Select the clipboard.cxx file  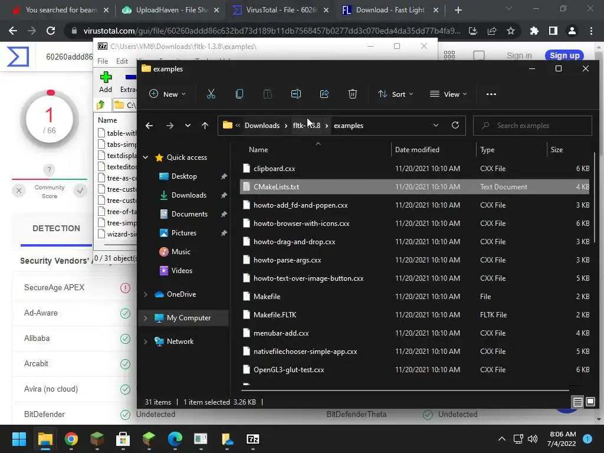point(415,169)
